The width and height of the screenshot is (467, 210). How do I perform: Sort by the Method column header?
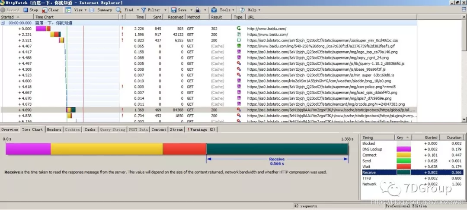[198, 17]
